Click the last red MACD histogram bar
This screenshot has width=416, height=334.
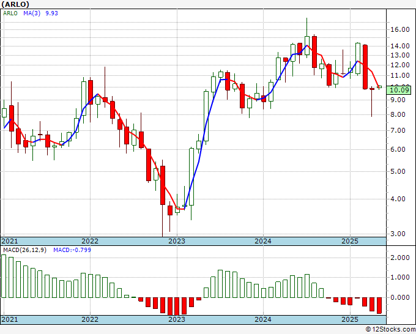click(379, 306)
